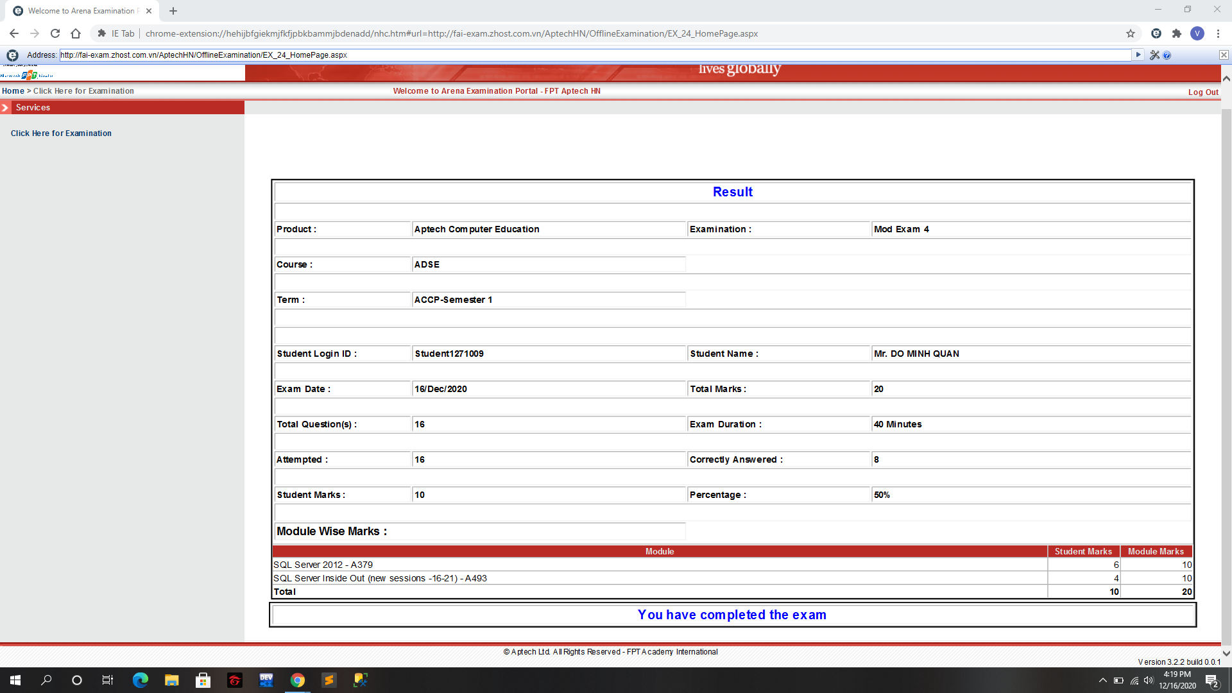Click the IE Tab go arrow button
Viewport: 1232px width, 693px height.
pyautogui.click(x=1138, y=55)
